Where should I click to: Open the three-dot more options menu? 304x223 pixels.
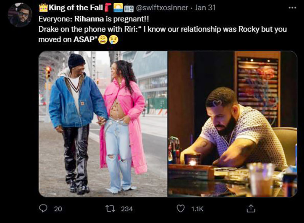pyautogui.click(x=292, y=8)
